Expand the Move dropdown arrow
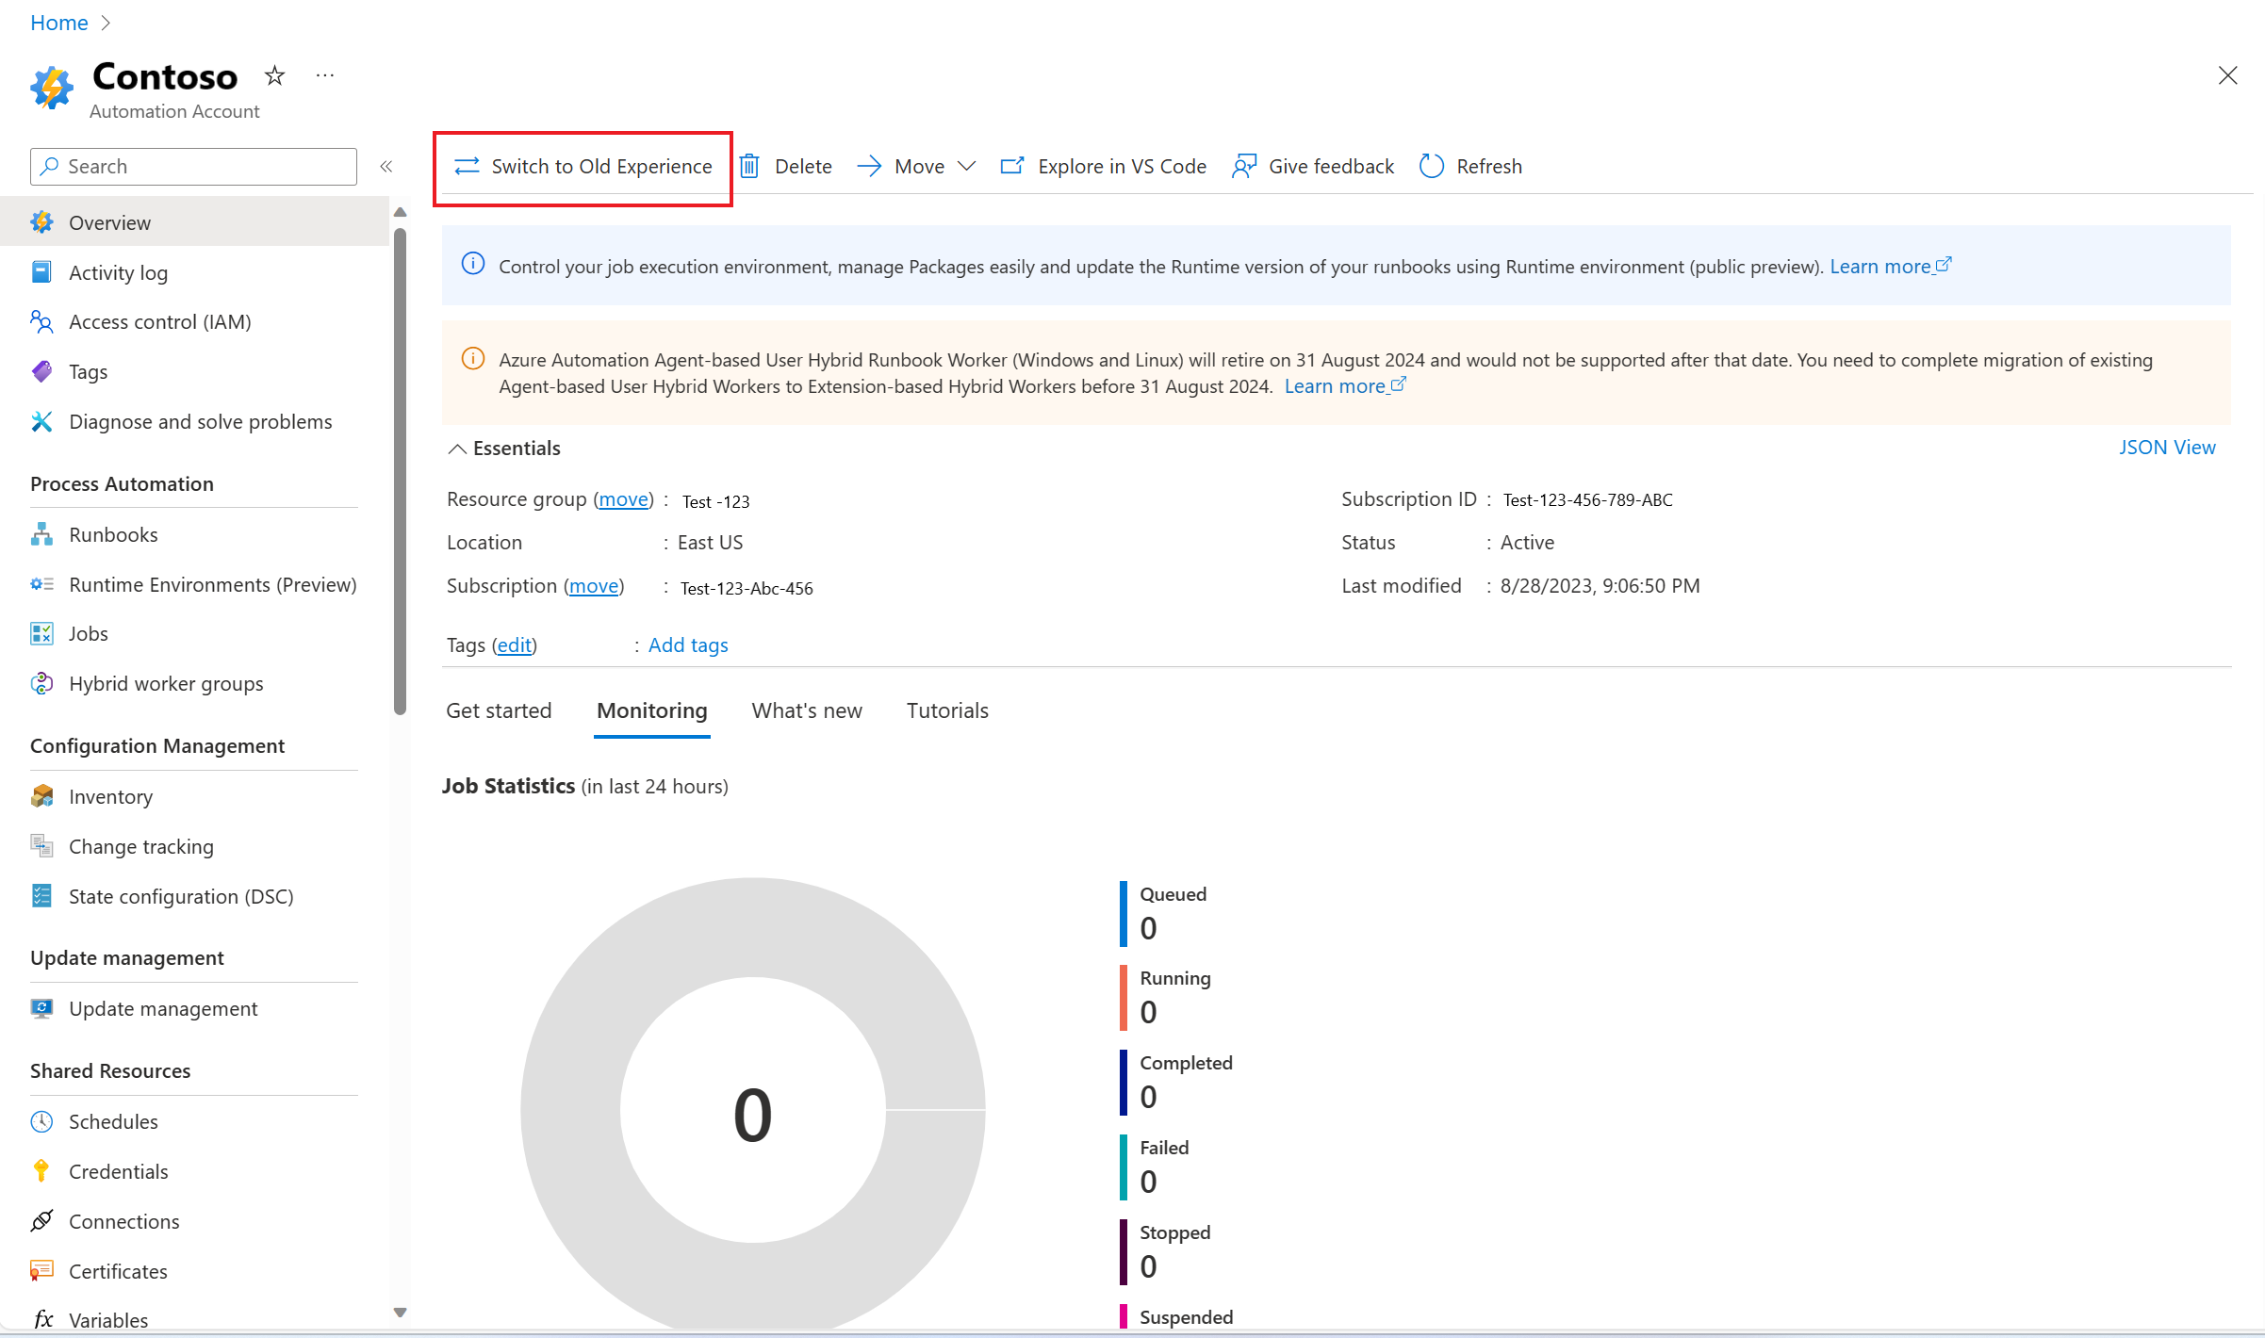The width and height of the screenshot is (2265, 1338). (x=966, y=167)
